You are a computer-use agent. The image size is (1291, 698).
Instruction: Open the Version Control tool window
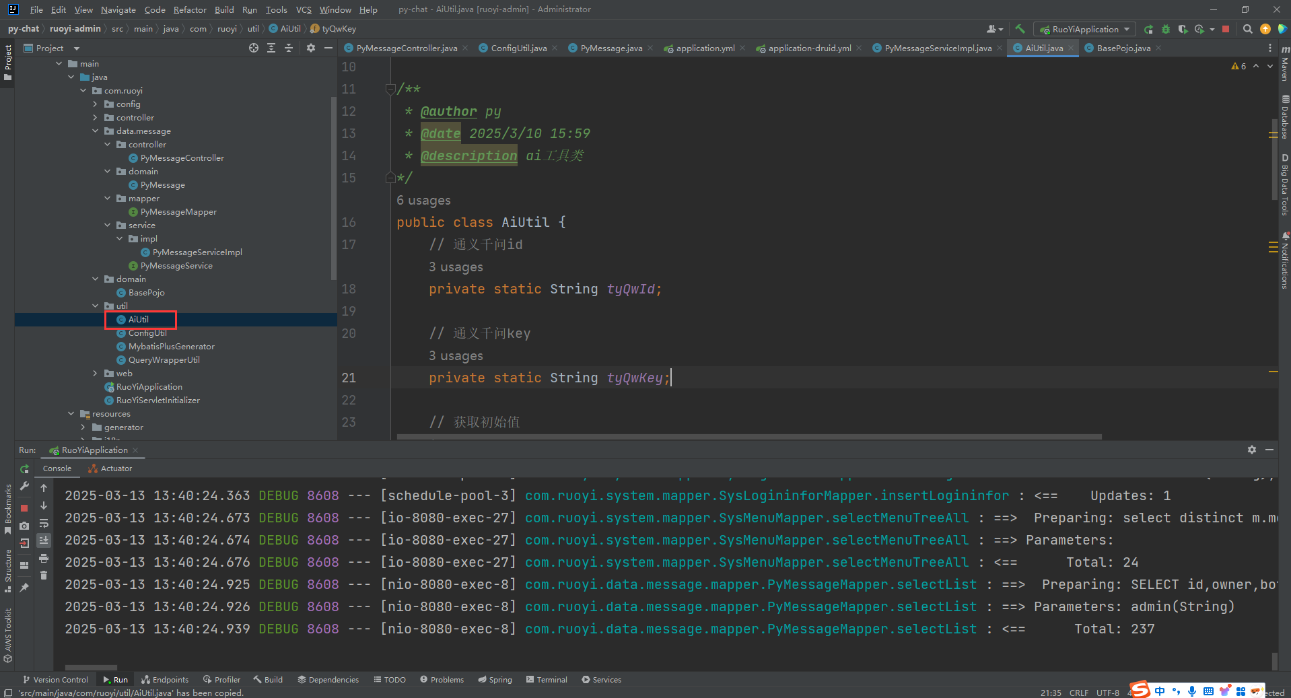click(55, 680)
